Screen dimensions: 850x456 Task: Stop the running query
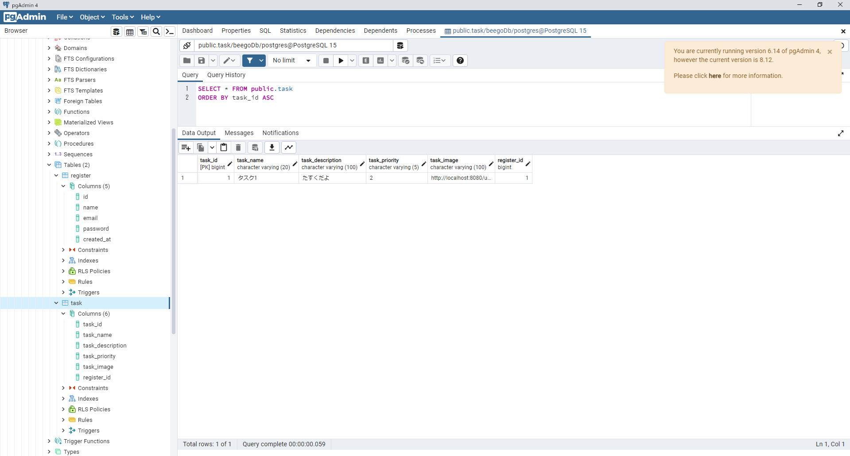point(326,61)
